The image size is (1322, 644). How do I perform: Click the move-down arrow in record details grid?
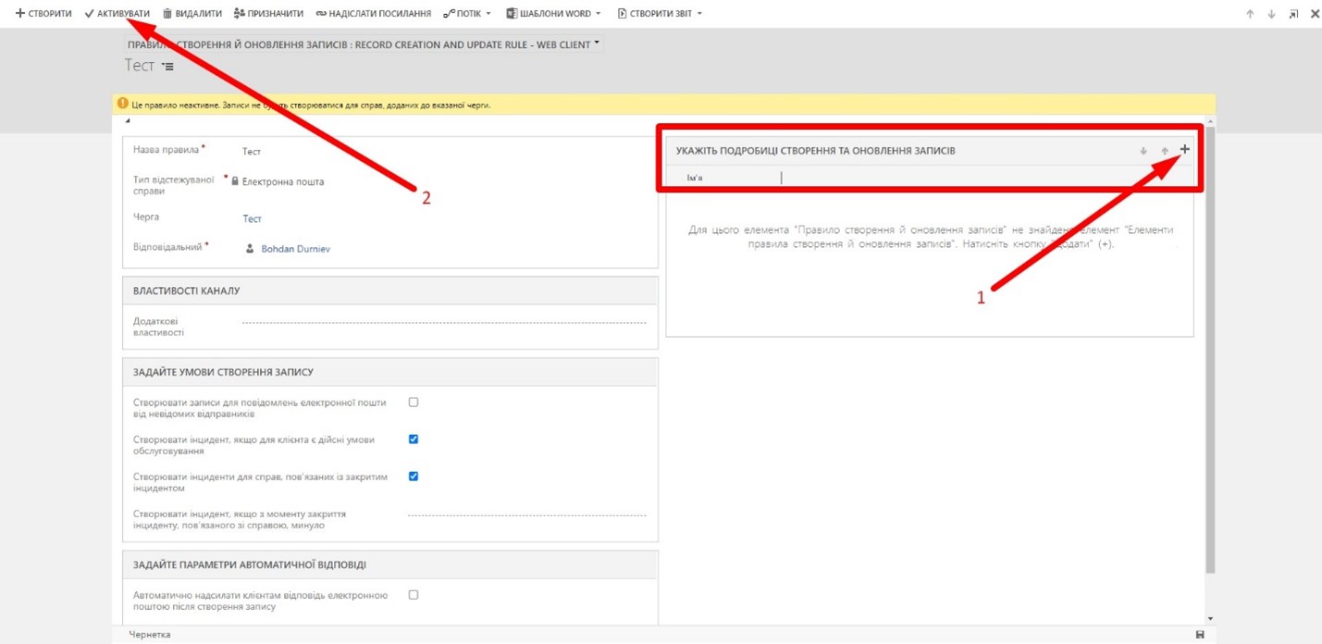pyautogui.click(x=1143, y=151)
